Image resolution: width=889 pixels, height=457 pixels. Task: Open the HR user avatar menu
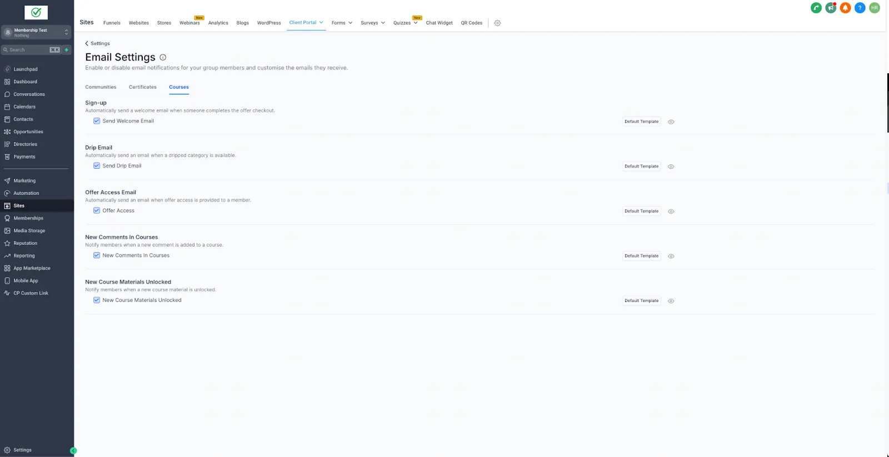click(875, 8)
